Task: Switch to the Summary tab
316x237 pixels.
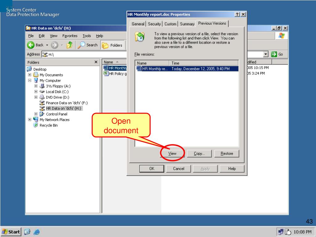Action: (x=187, y=24)
